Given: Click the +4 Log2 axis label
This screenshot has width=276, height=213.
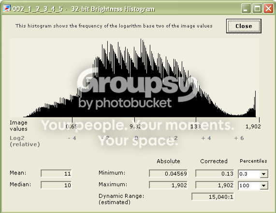Looking at the screenshot, I should pyautogui.click(x=206, y=138).
